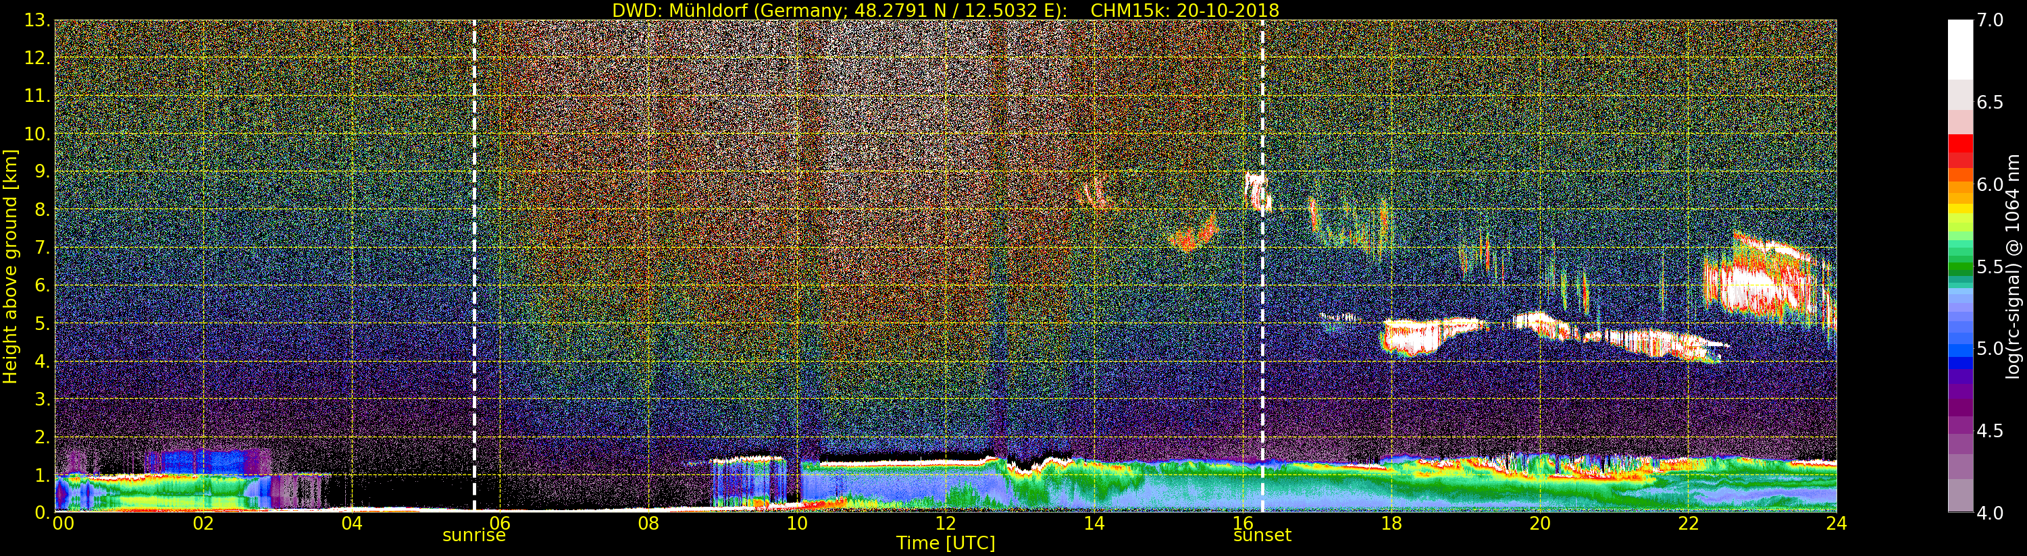This screenshot has width=2027, height=556.
Task: Click the '11.' height axis tick label
Action: pos(37,96)
